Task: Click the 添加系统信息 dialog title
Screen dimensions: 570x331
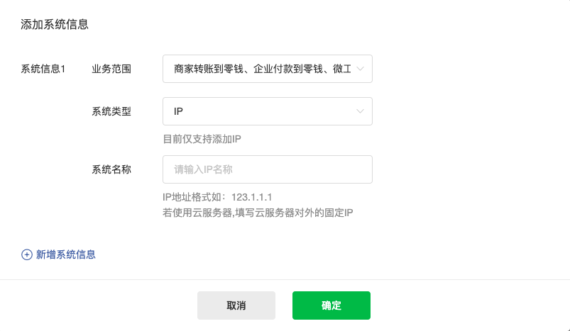Action: [55, 24]
